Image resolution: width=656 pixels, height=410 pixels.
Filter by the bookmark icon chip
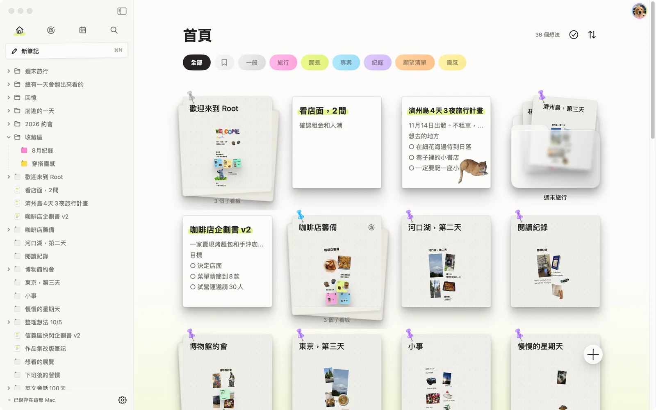pyautogui.click(x=224, y=62)
